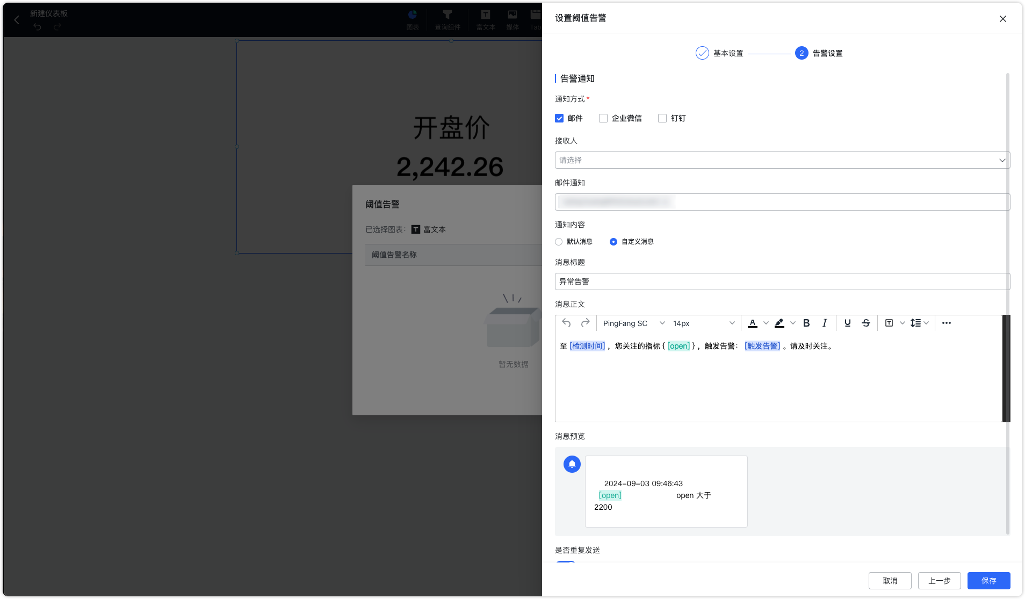
Task: Click the 开盘价 title on dashboard canvas
Action: point(451,128)
